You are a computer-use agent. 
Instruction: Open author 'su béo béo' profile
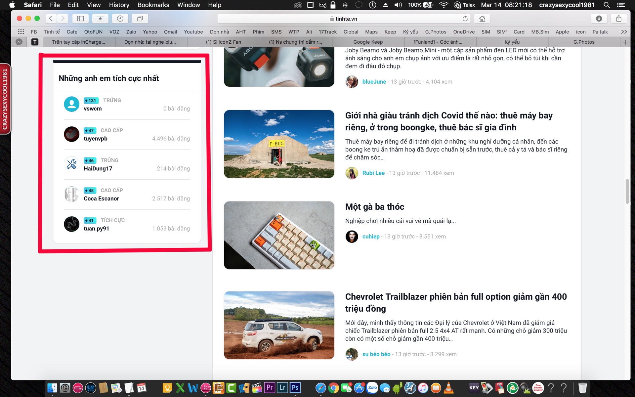[x=376, y=354]
